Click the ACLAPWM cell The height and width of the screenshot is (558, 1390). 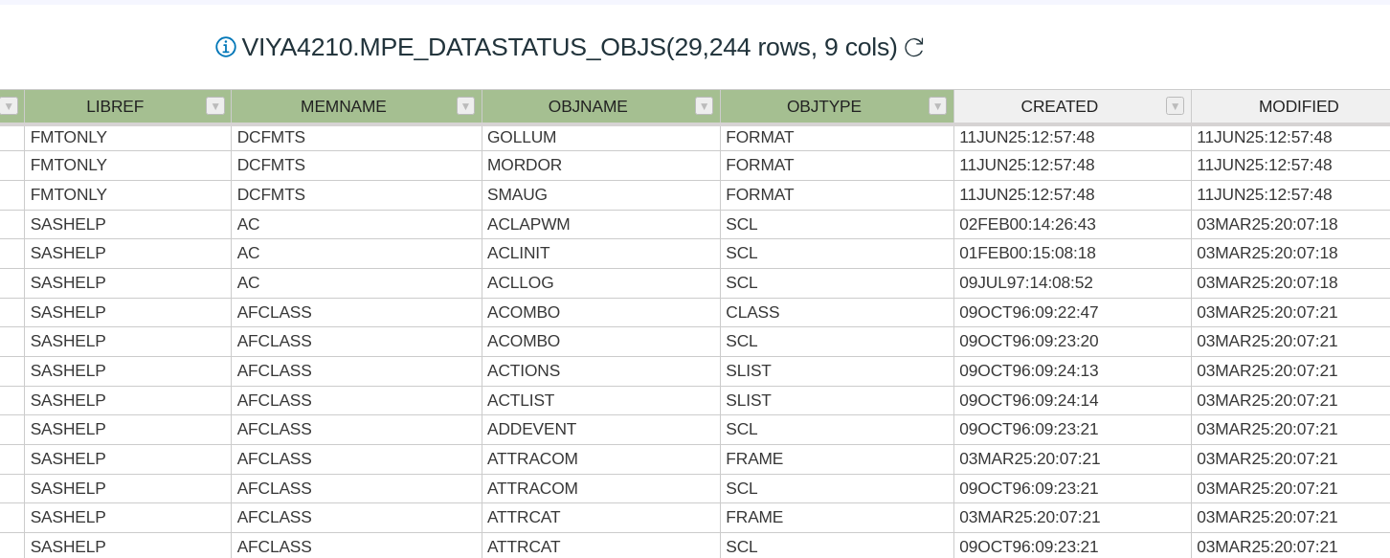click(528, 225)
